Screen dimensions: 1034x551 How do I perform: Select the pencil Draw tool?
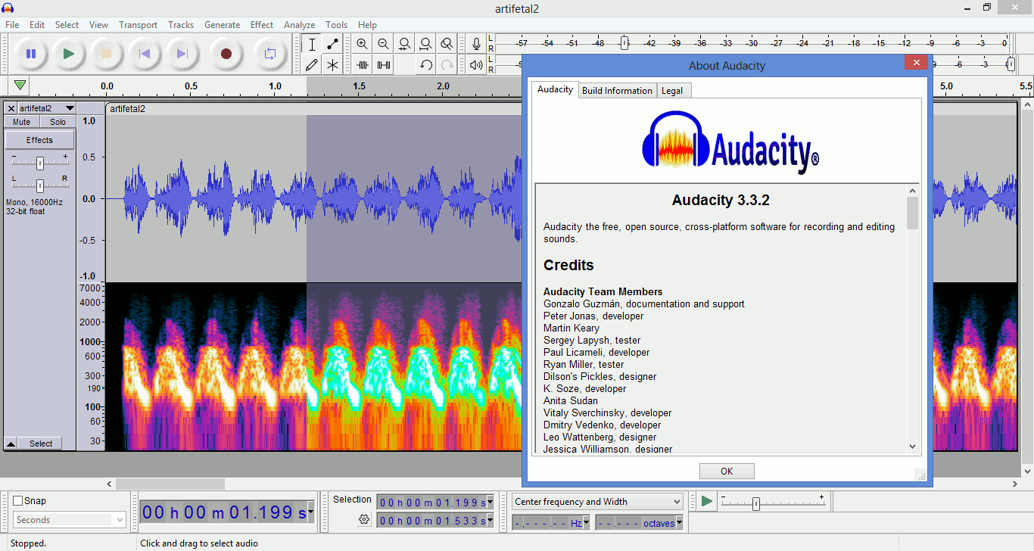[x=312, y=65]
